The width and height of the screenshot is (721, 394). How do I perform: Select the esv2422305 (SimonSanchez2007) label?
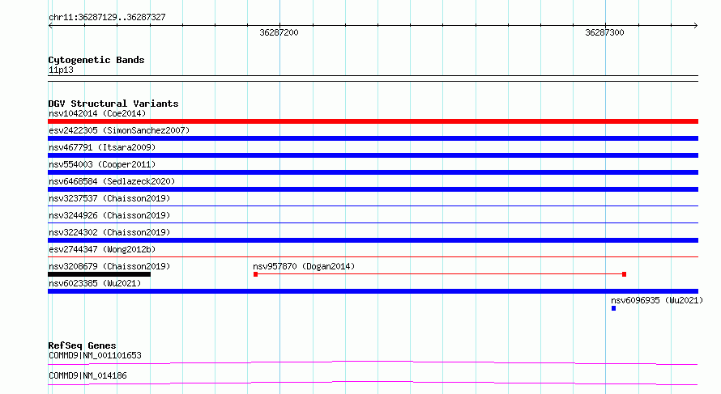pos(119,130)
